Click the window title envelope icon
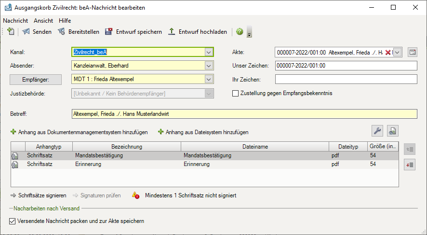 [x=8, y=7]
